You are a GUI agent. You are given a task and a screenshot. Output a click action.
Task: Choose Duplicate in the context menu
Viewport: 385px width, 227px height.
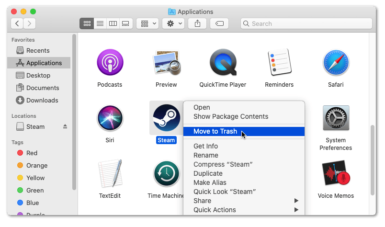pos(244,173)
